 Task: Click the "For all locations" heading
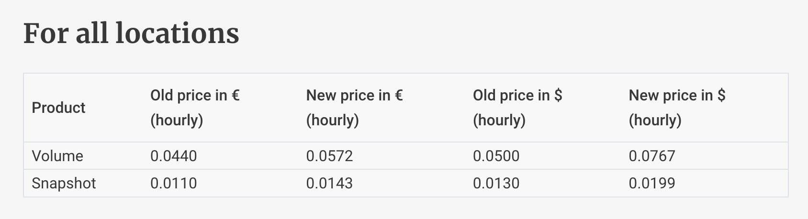131,33
